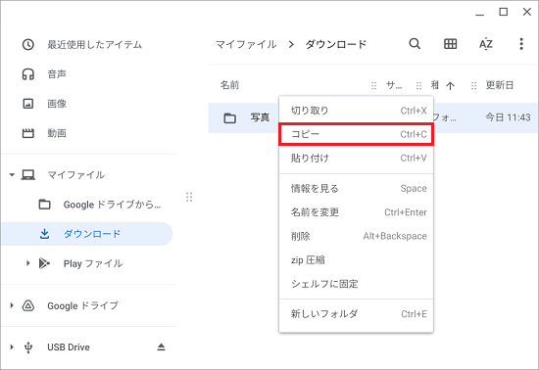
Task: Maximize the Files window
Action: point(504,12)
